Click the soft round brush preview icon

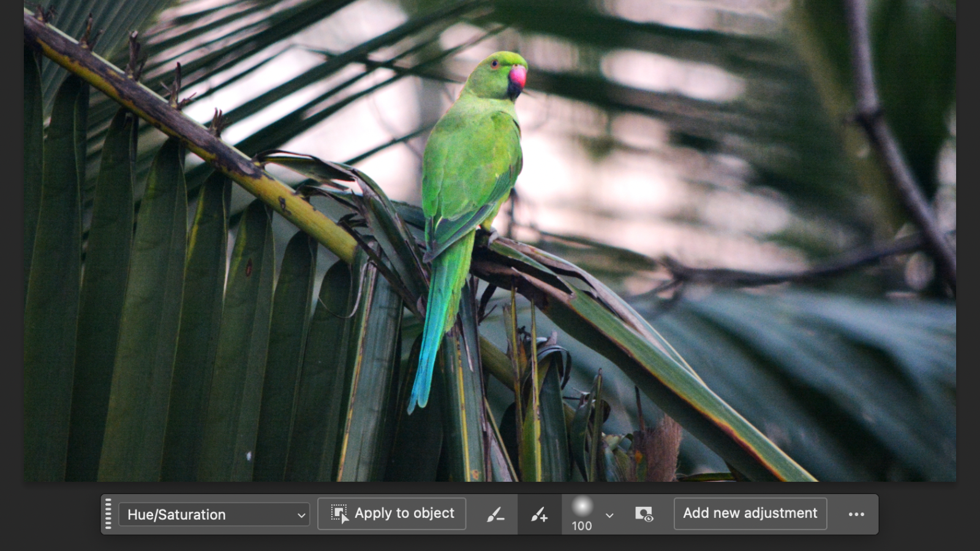coord(582,507)
